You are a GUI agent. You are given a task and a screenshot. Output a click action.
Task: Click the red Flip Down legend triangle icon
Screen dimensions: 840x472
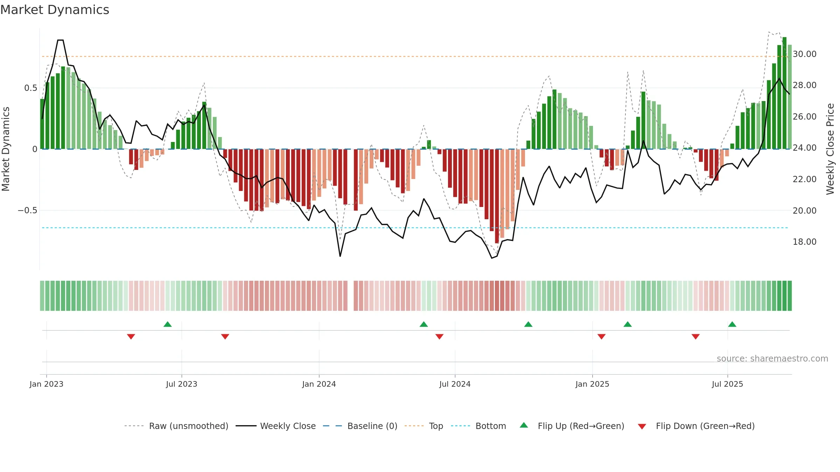click(x=642, y=427)
